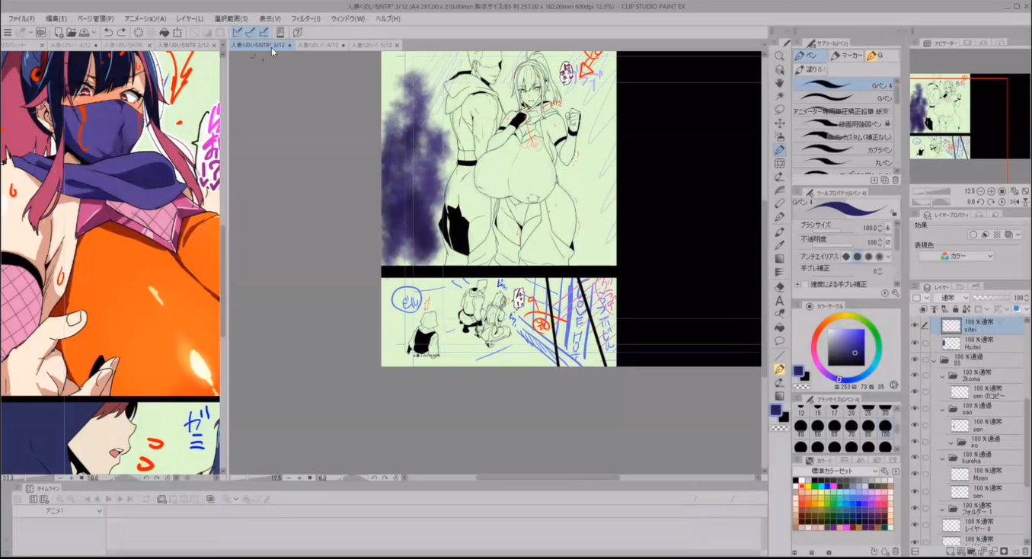Viewport: 1032px width, 559px height.
Task: Collapse the 2koma folder
Action: [x=943, y=376]
